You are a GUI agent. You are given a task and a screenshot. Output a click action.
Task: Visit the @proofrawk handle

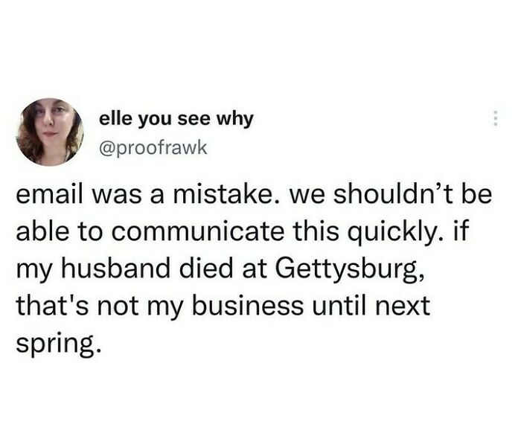tap(153, 148)
